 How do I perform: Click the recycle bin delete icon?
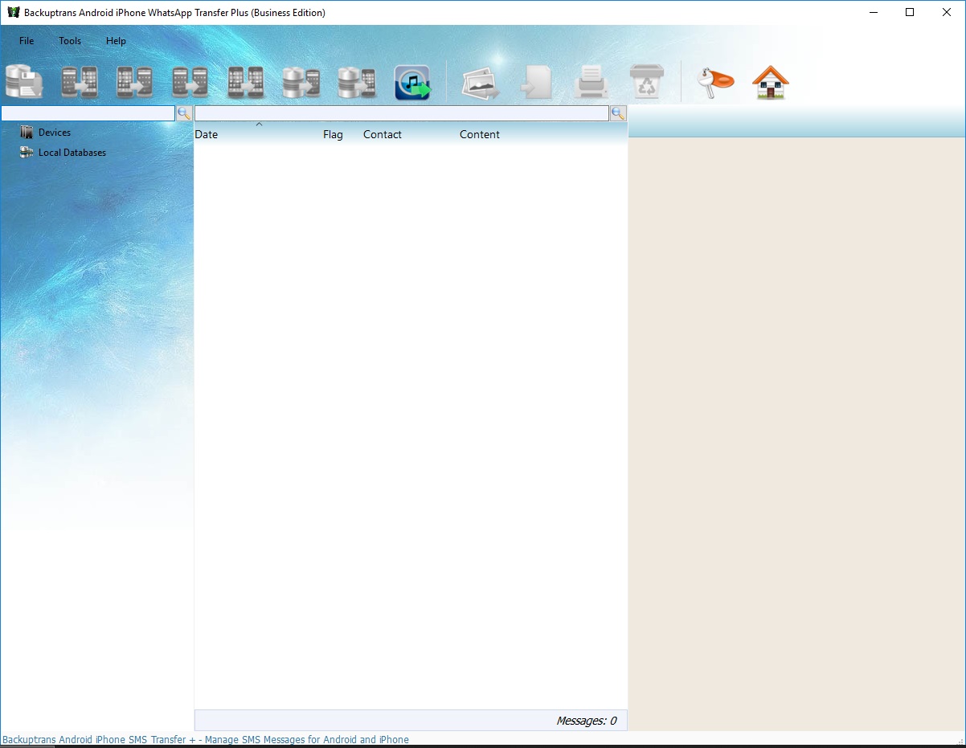(647, 83)
